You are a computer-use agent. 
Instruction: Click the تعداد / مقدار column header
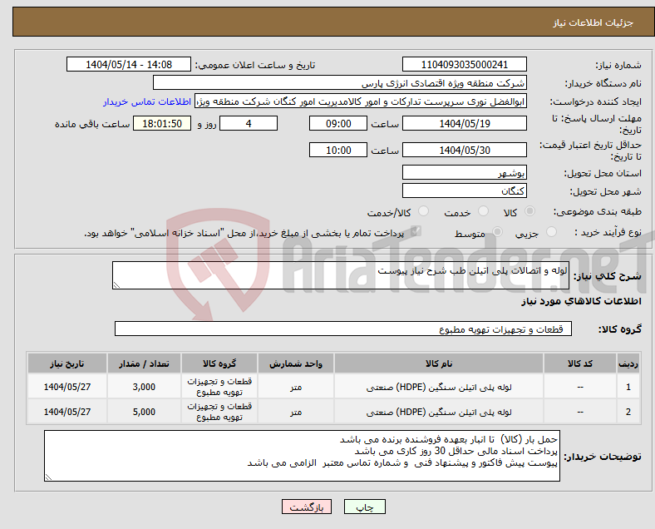coord(144,363)
